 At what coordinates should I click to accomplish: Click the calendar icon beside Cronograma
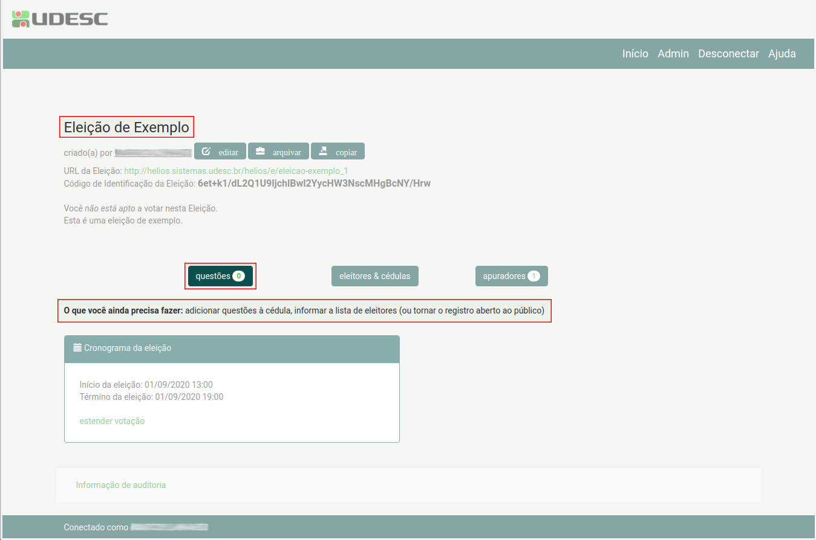pos(77,348)
